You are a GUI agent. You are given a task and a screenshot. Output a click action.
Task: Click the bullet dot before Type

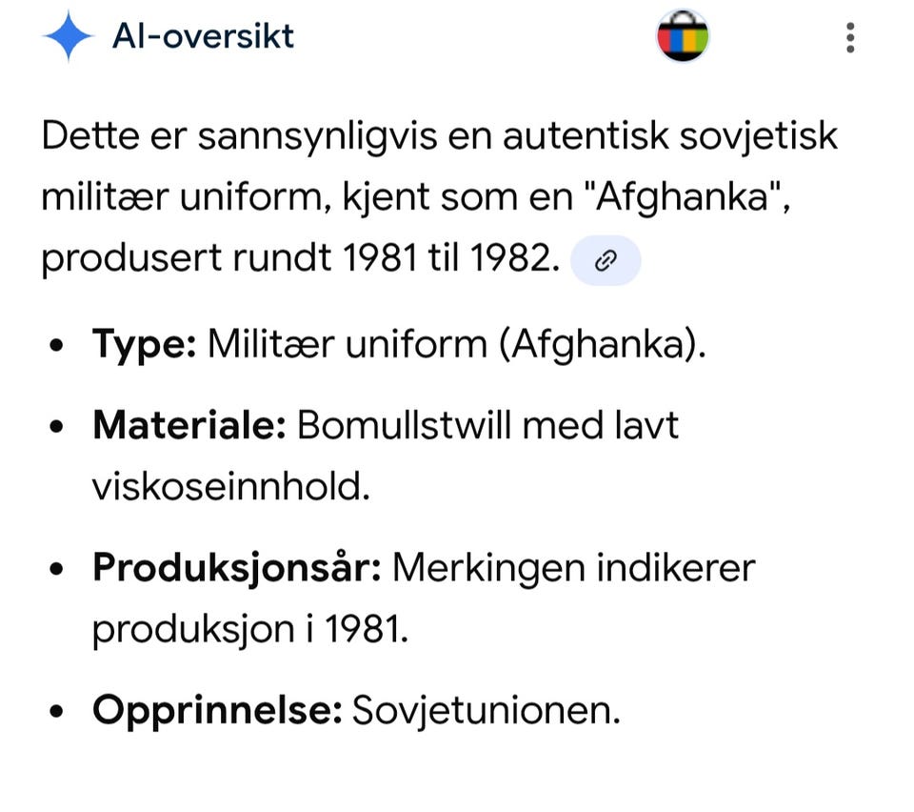pos(56,345)
